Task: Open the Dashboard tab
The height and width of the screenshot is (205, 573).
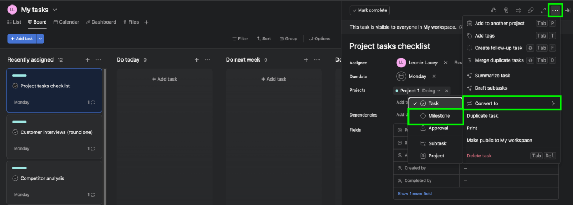Action: [101, 22]
